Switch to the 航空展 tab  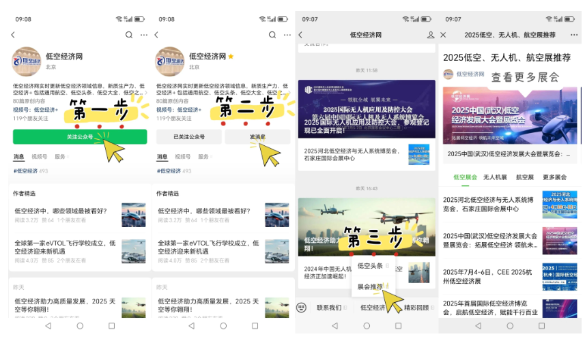click(524, 177)
